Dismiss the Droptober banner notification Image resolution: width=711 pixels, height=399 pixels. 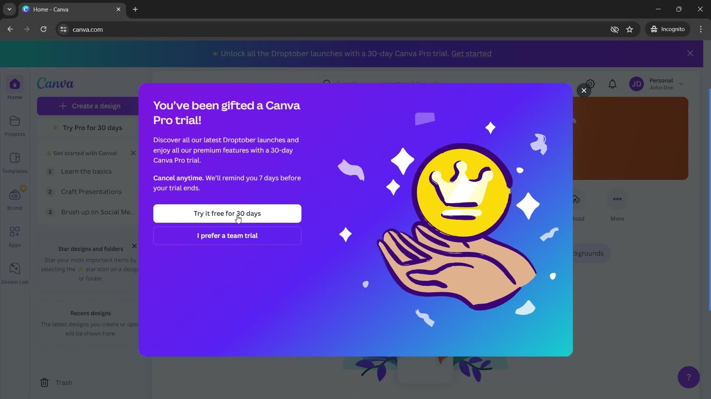pyautogui.click(x=690, y=52)
